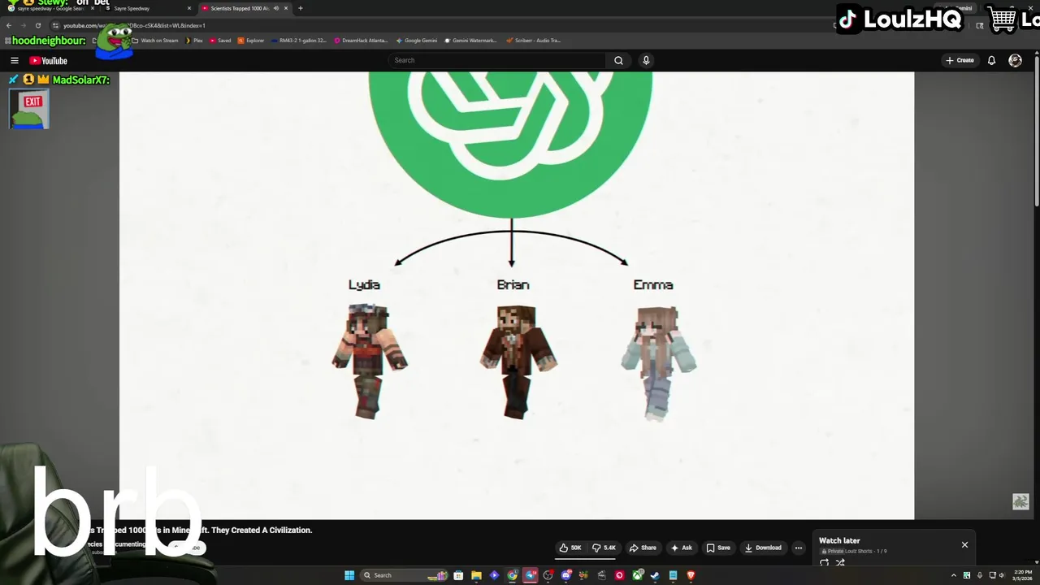Download the video
Viewport: 1040px width, 585px height.
[763, 548]
